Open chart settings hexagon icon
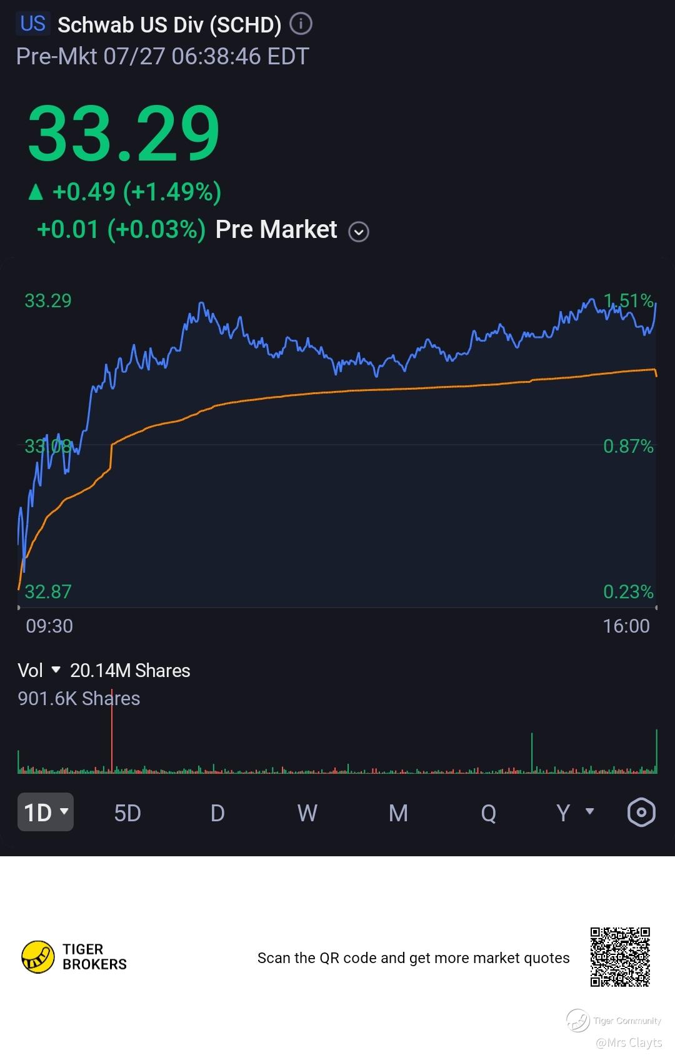The width and height of the screenshot is (675, 1058). pyautogui.click(x=641, y=813)
